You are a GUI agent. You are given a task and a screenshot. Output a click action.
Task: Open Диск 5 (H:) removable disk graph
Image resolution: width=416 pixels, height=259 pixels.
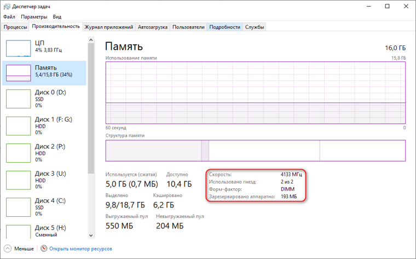[x=18, y=232]
